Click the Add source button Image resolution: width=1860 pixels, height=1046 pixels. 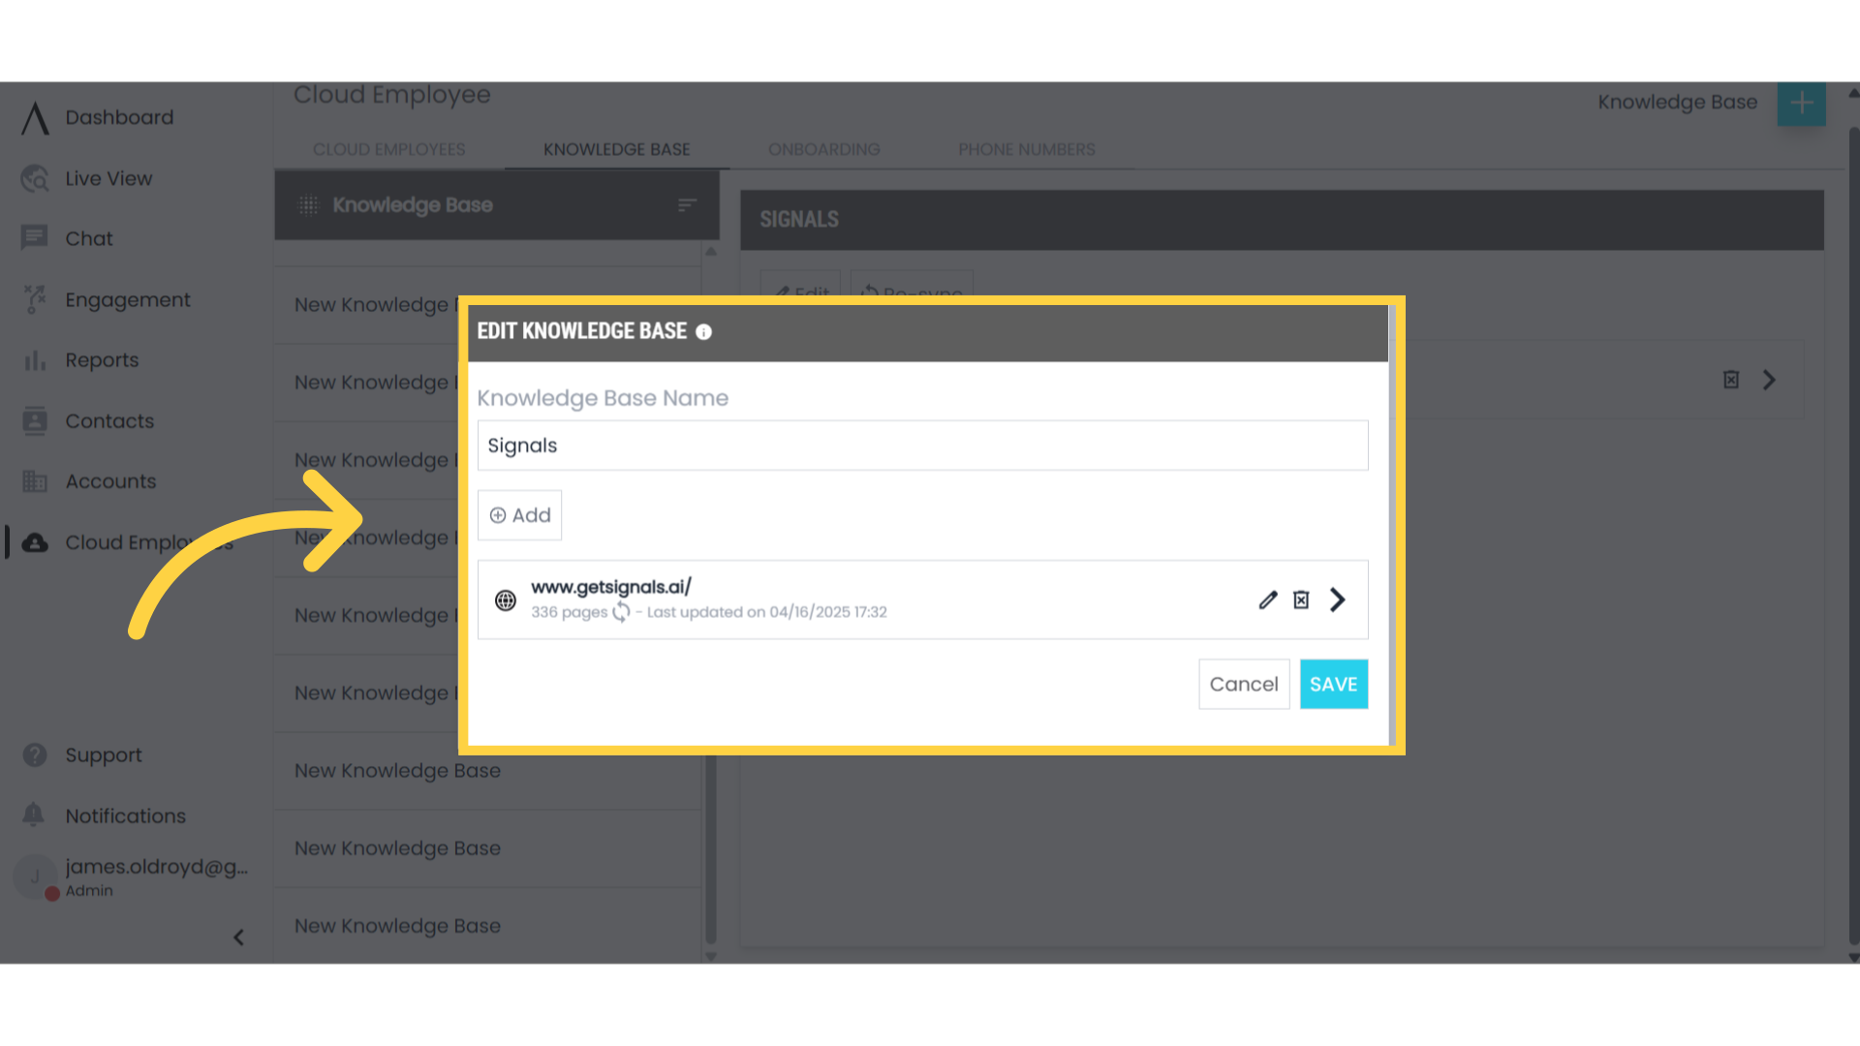(519, 515)
